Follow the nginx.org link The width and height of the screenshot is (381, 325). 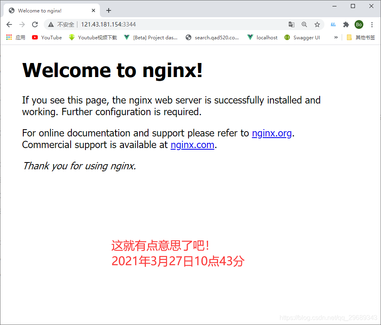click(x=272, y=133)
